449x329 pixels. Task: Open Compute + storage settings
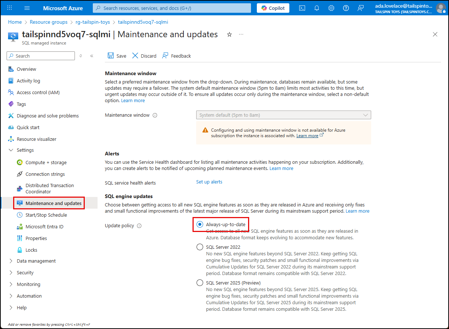46,162
